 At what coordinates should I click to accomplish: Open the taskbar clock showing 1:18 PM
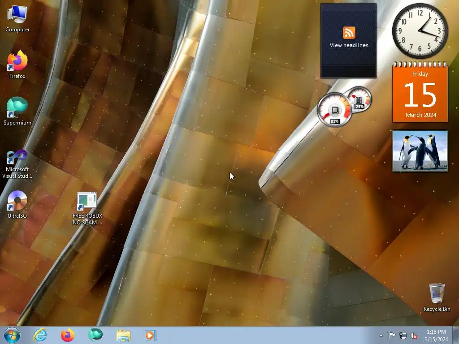click(x=436, y=335)
